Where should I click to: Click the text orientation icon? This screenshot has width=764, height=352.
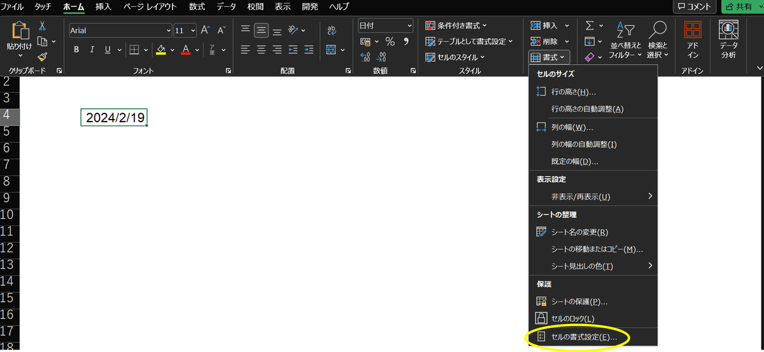293,30
